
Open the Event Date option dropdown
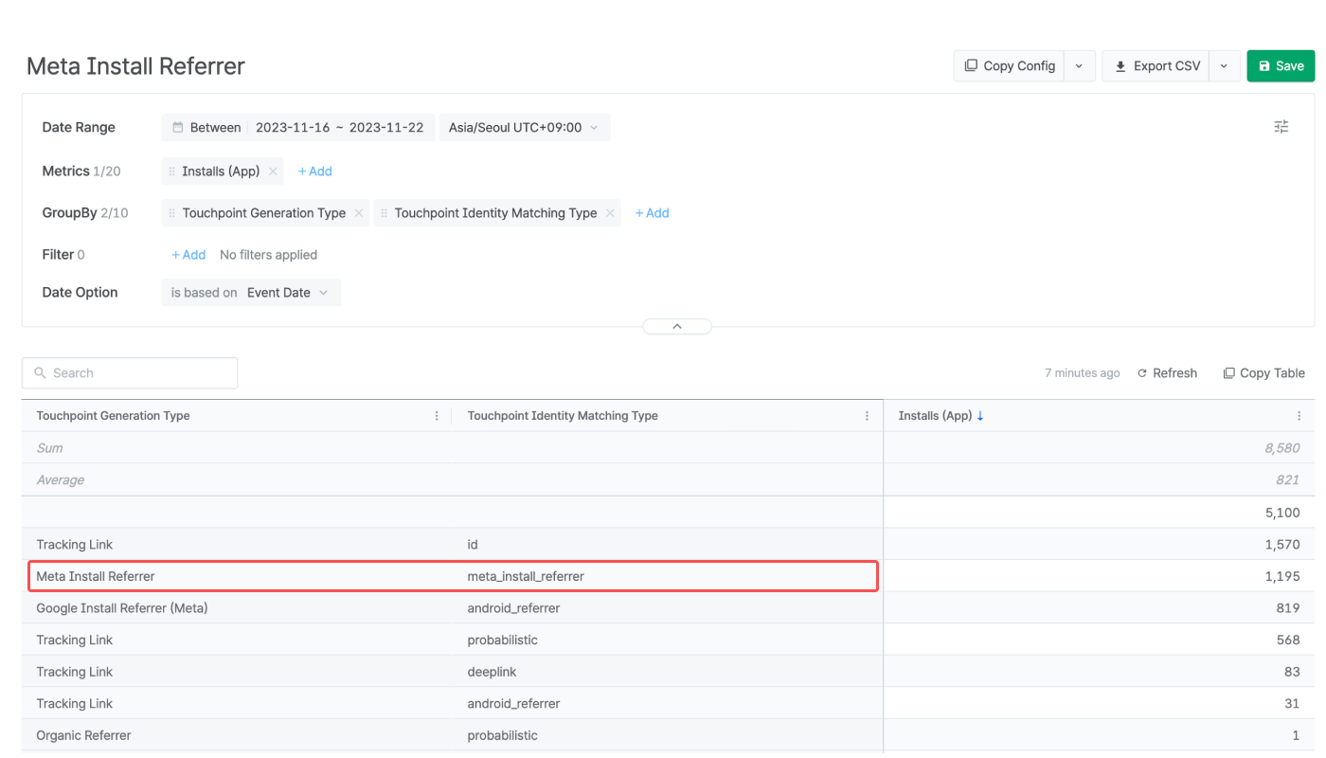tap(288, 293)
